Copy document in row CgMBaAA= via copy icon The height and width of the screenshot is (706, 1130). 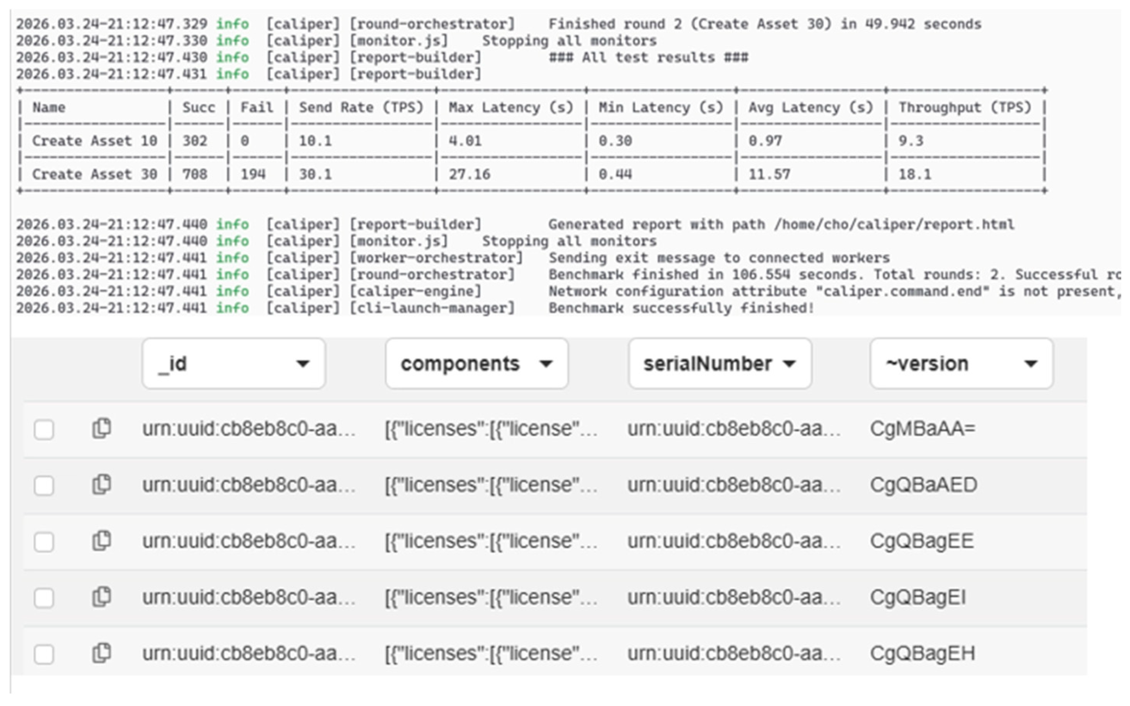click(101, 428)
